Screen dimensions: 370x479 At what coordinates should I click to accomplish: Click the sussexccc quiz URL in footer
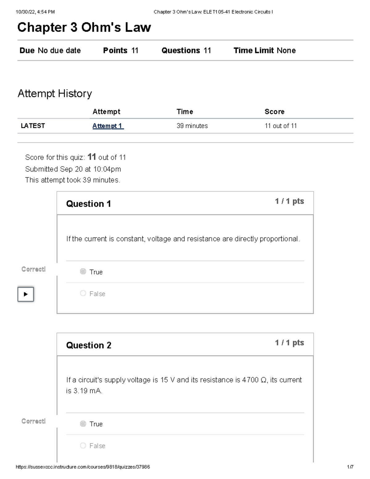pyautogui.click(x=83, y=467)
